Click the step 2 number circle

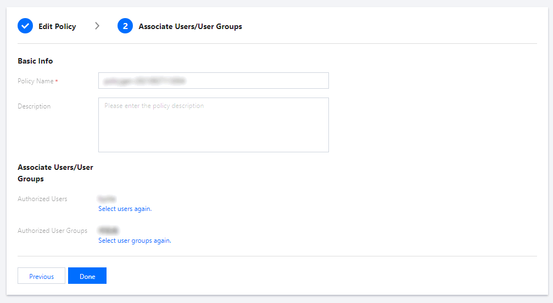[125, 26]
